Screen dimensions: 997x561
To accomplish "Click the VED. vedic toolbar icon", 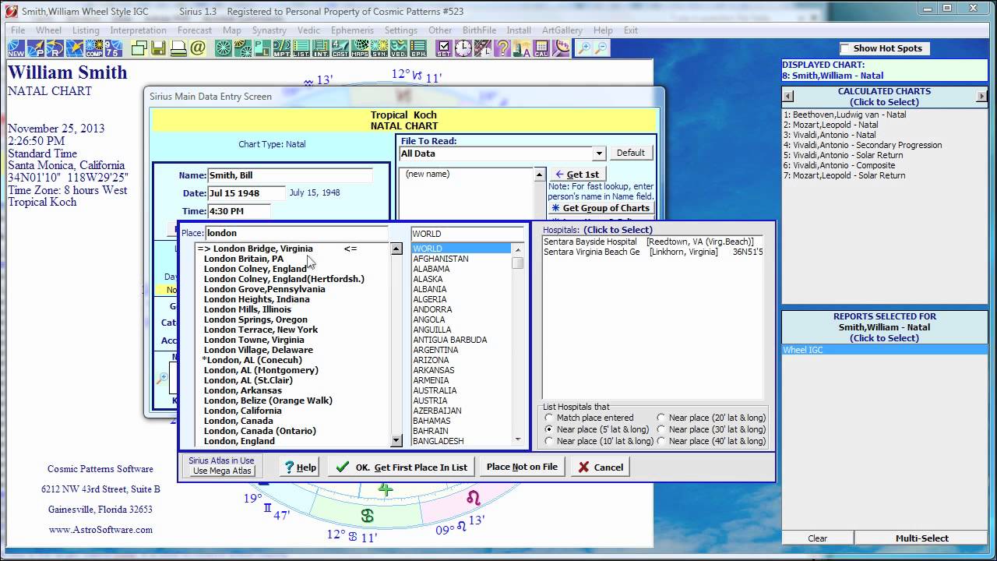I will tap(399, 48).
